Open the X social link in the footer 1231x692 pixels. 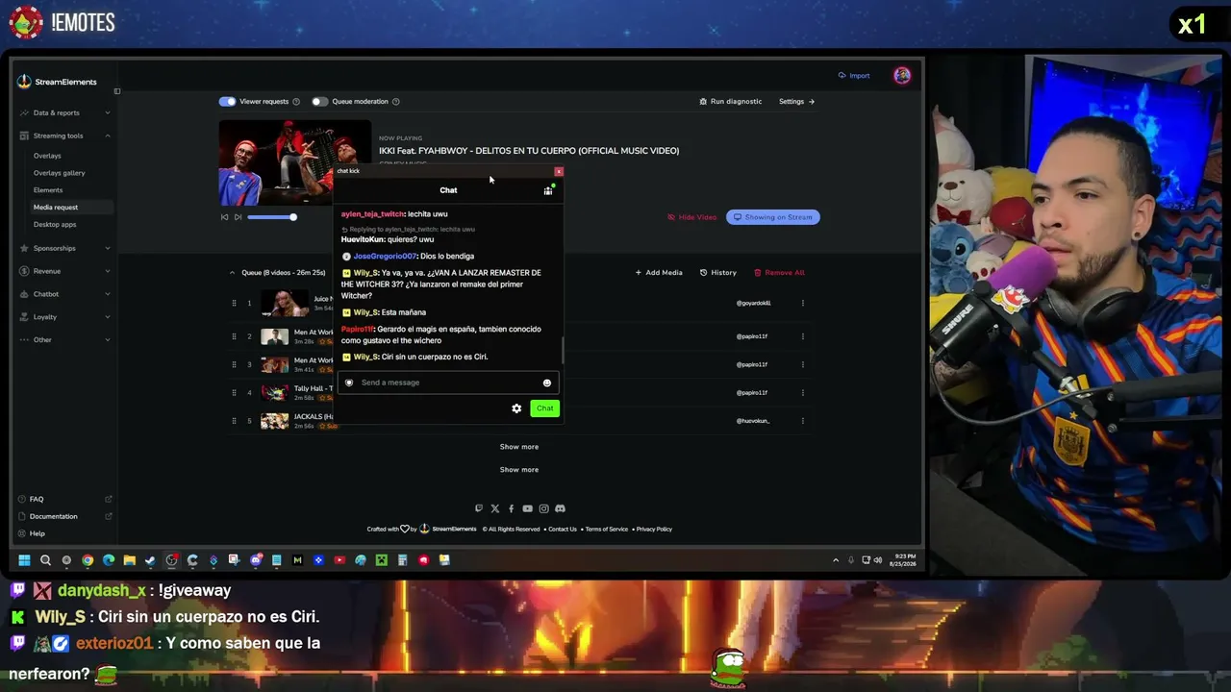(x=495, y=508)
